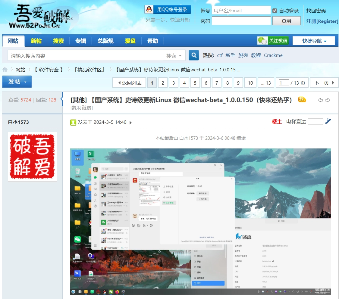Open the 总版规 nav tab
The image size is (339, 299).
[105, 41]
